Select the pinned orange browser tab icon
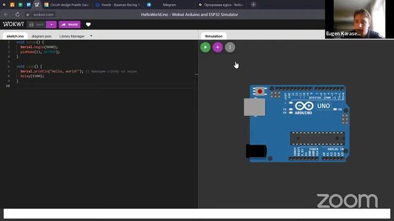This screenshot has height=221, width=394. (x=12, y=4)
